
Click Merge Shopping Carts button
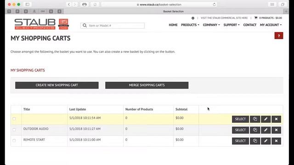pyautogui.click(x=147, y=85)
